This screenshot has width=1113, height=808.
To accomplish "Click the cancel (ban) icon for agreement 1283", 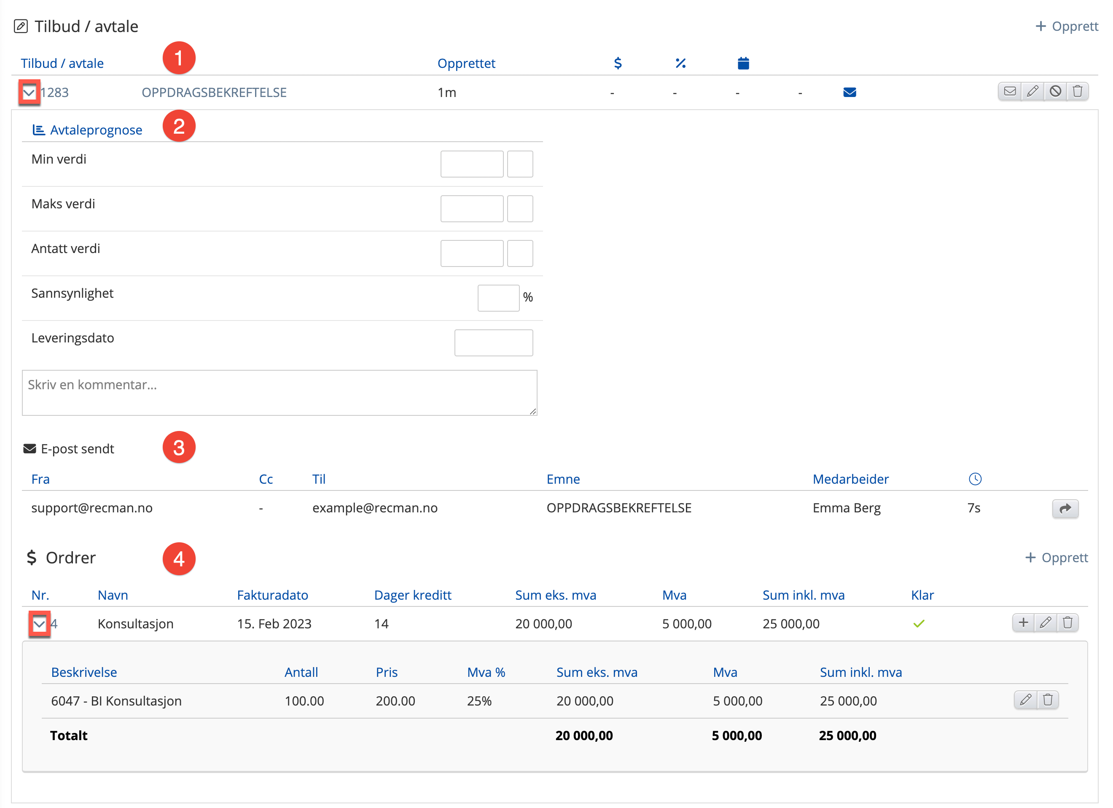I will tap(1055, 92).
